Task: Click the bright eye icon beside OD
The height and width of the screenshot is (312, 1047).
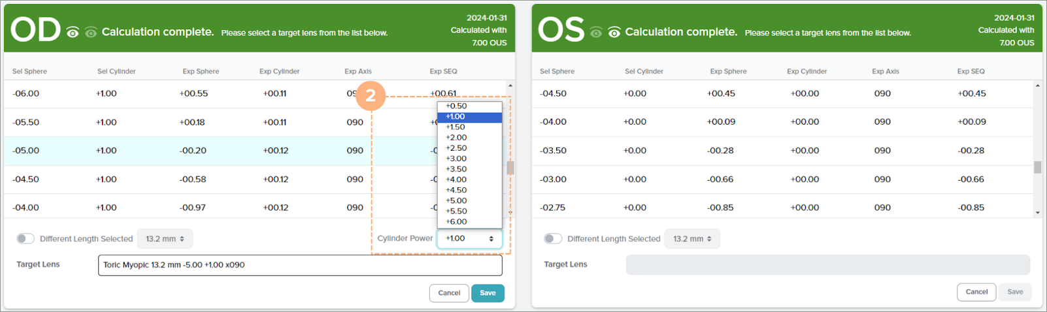Action: (x=73, y=33)
